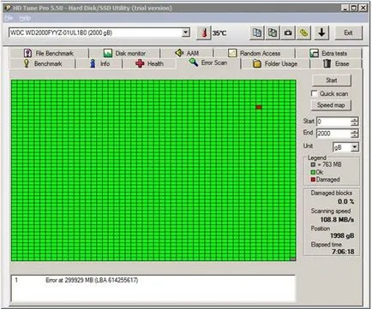372x309 pixels.
Task: Click the AAM speaker icon
Action: (x=179, y=53)
